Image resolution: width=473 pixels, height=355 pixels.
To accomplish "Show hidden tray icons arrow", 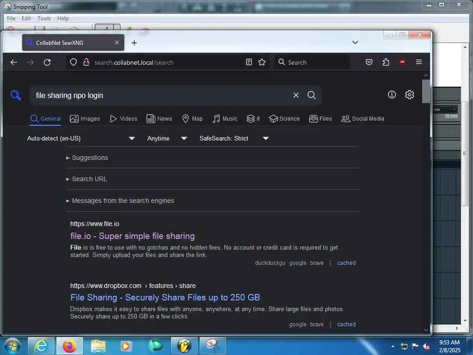I will pyautogui.click(x=393, y=346).
